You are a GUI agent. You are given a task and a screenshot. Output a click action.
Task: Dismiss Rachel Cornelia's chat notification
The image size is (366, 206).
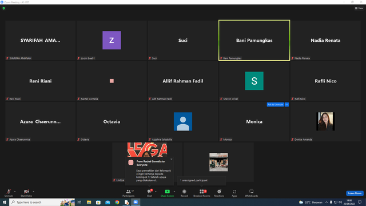[x=172, y=159]
